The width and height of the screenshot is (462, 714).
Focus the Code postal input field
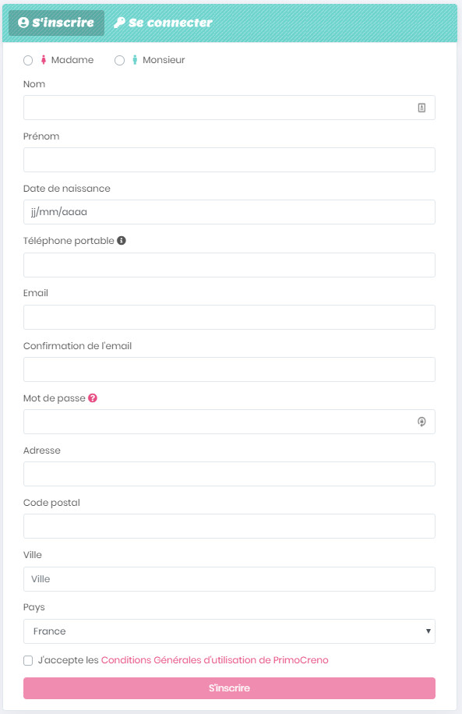click(229, 526)
